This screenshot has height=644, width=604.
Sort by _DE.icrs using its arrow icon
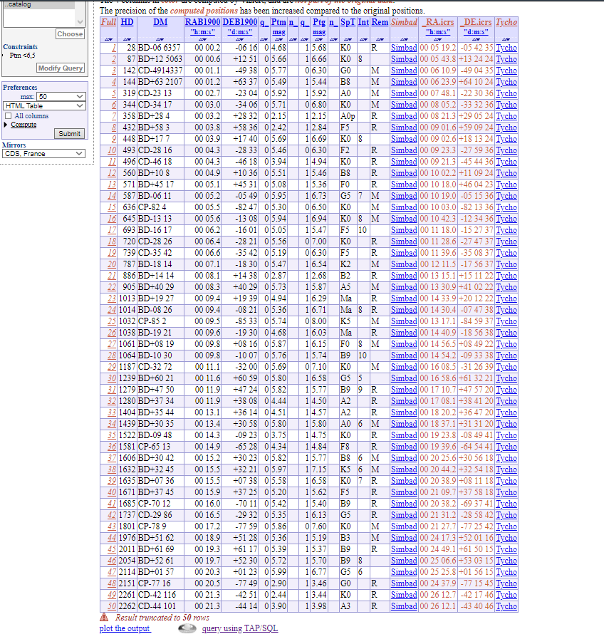pos(477,39)
